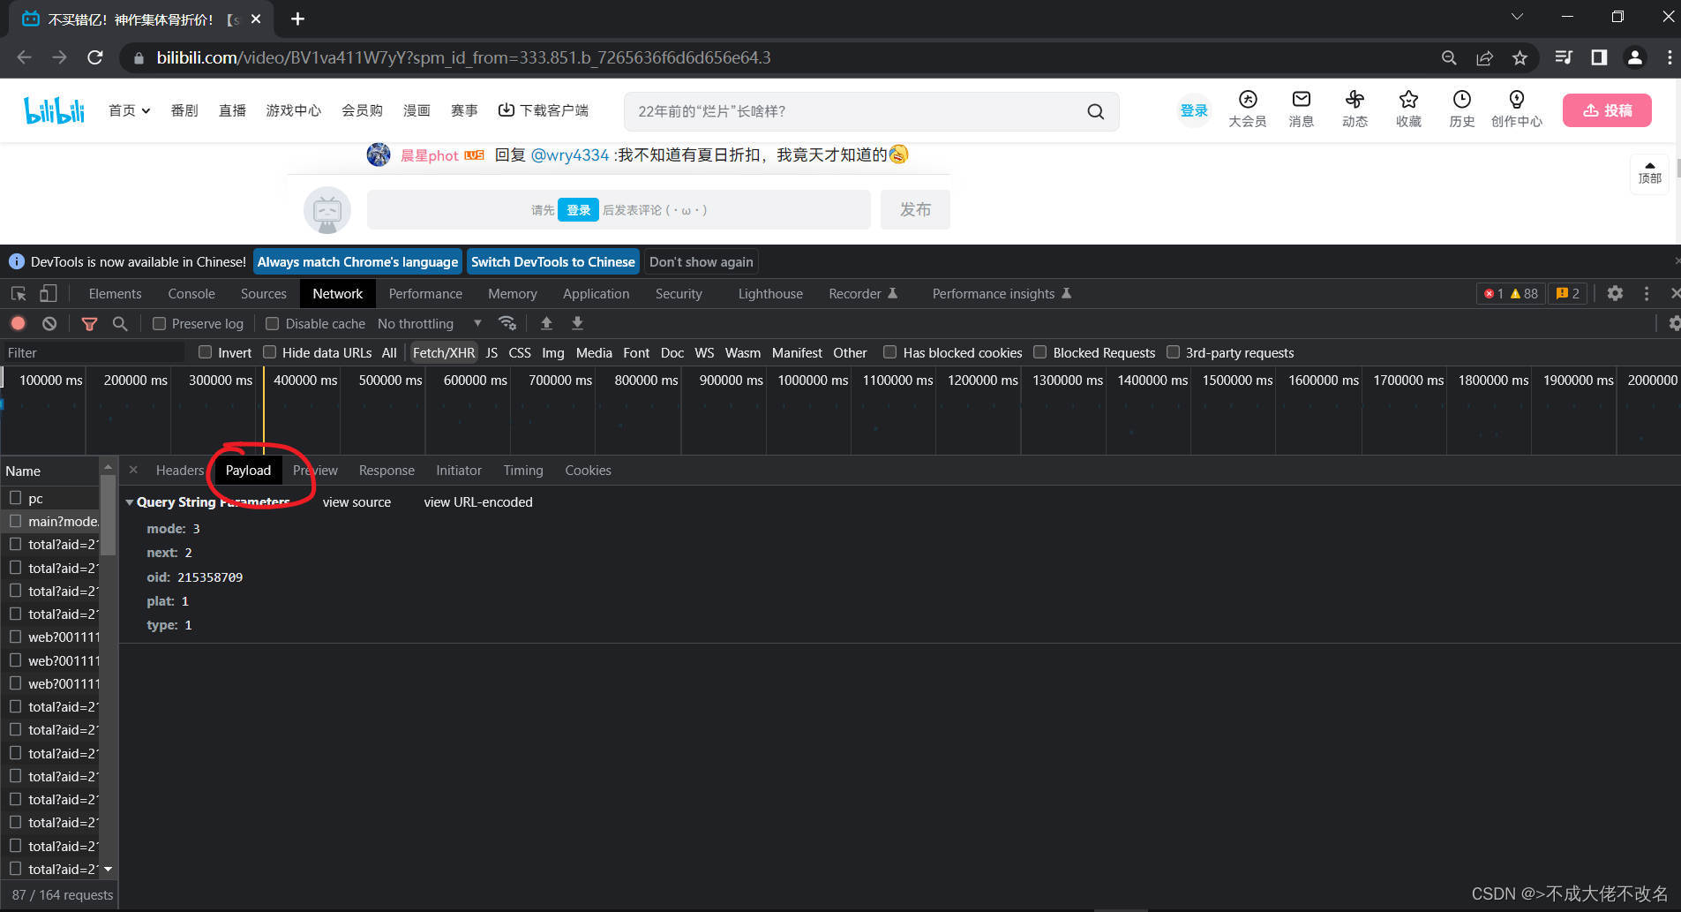Click Switch DevTools to Chinese button
This screenshot has height=912, width=1681.
(553, 261)
